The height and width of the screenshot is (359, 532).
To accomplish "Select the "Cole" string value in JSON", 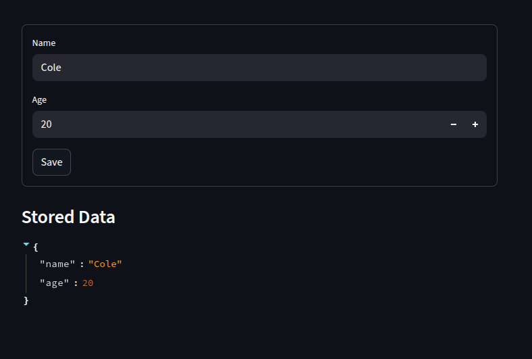I will (105, 264).
